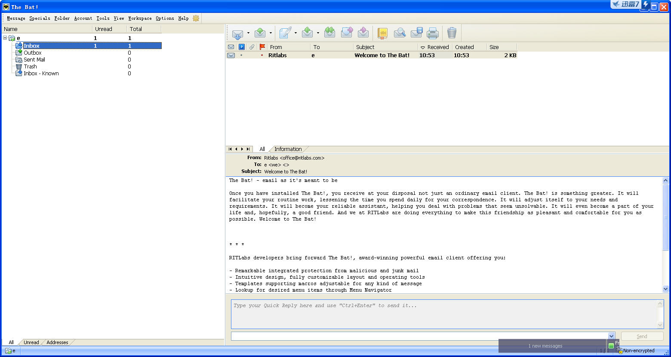The width and height of the screenshot is (671, 357).
Task: Select the Outbox folder
Action: pyautogui.click(x=32, y=52)
